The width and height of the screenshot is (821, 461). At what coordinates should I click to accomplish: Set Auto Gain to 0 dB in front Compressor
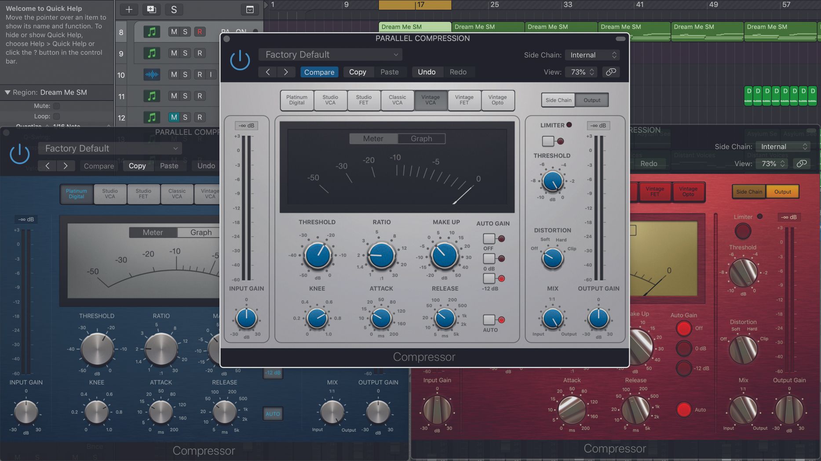coord(489,258)
